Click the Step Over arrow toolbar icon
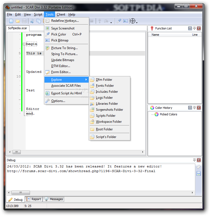This screenshot has width=210, height=216. (x=106, y=21)
